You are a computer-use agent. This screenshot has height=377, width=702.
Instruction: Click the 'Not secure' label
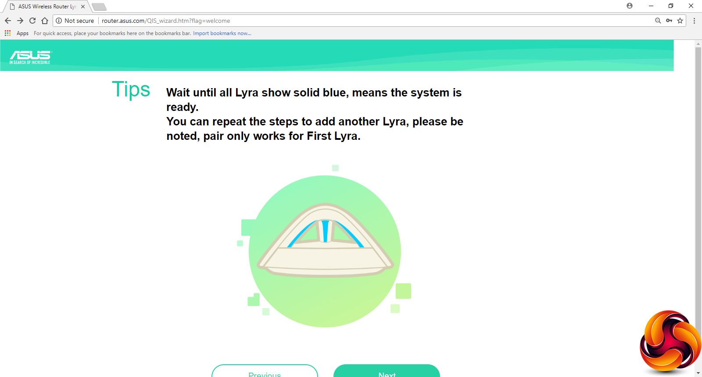[x=79, y=21]
